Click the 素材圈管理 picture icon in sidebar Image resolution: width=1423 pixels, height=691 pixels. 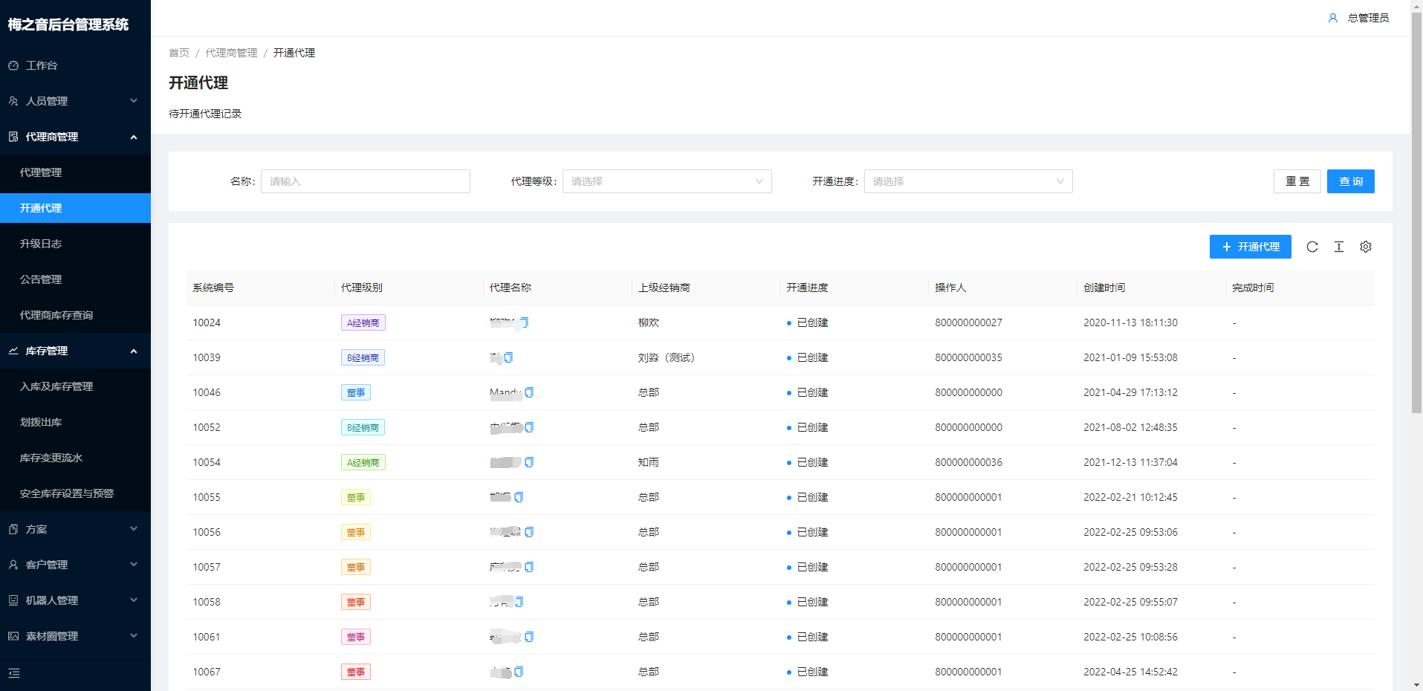(x=13, y=636)
